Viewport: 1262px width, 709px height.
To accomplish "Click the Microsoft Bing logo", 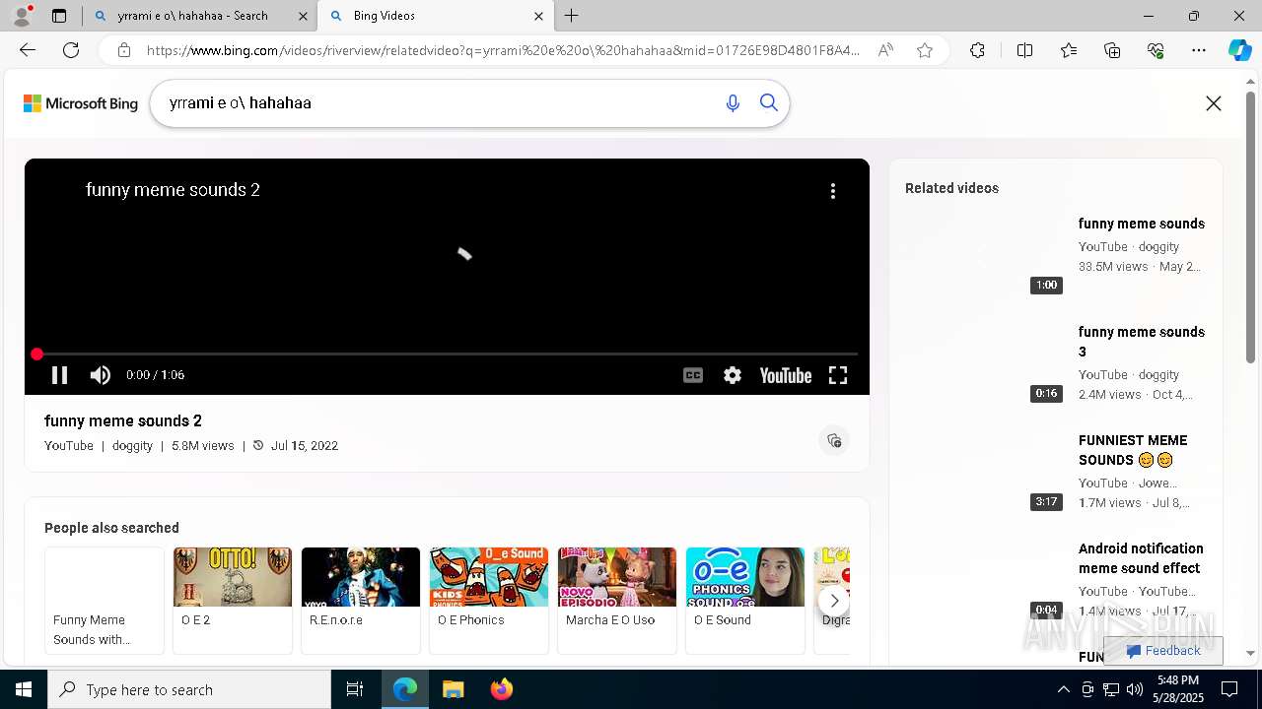I will tap(81, 103).
